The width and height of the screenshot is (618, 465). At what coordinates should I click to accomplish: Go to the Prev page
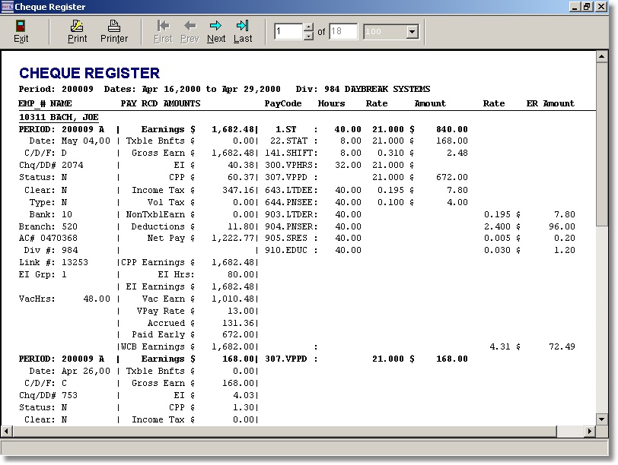pos(190,27)
